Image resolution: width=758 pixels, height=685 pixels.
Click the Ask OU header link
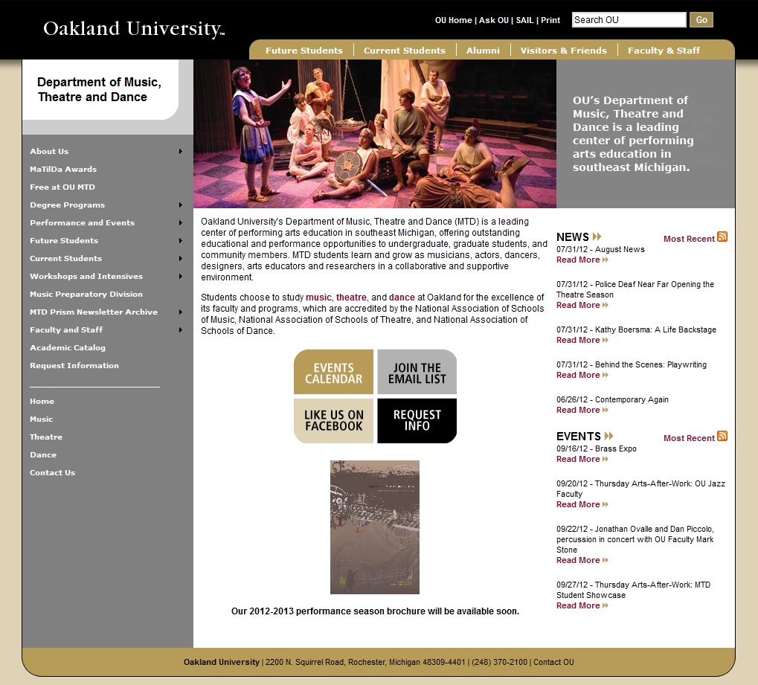[494, 20]
